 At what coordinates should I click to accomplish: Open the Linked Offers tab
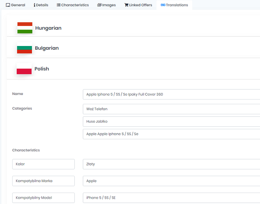[138, 5]
